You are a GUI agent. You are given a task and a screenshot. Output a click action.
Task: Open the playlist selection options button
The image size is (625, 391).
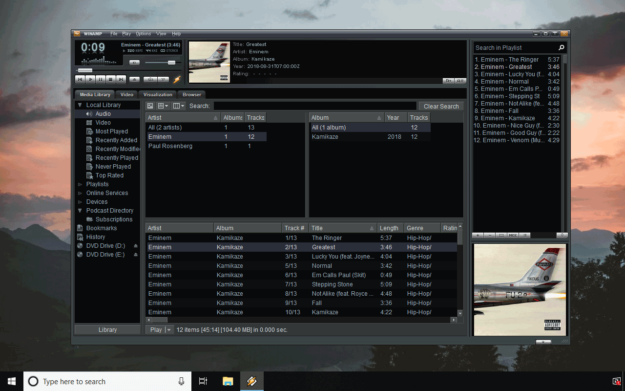coord(501,235)
